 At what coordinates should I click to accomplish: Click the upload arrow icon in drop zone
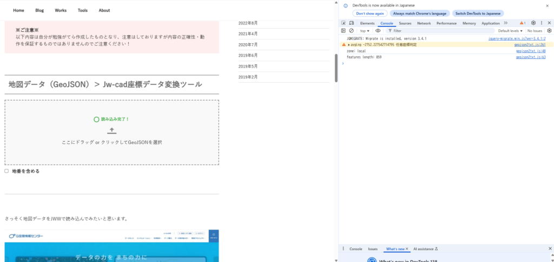tap(111, 131)
